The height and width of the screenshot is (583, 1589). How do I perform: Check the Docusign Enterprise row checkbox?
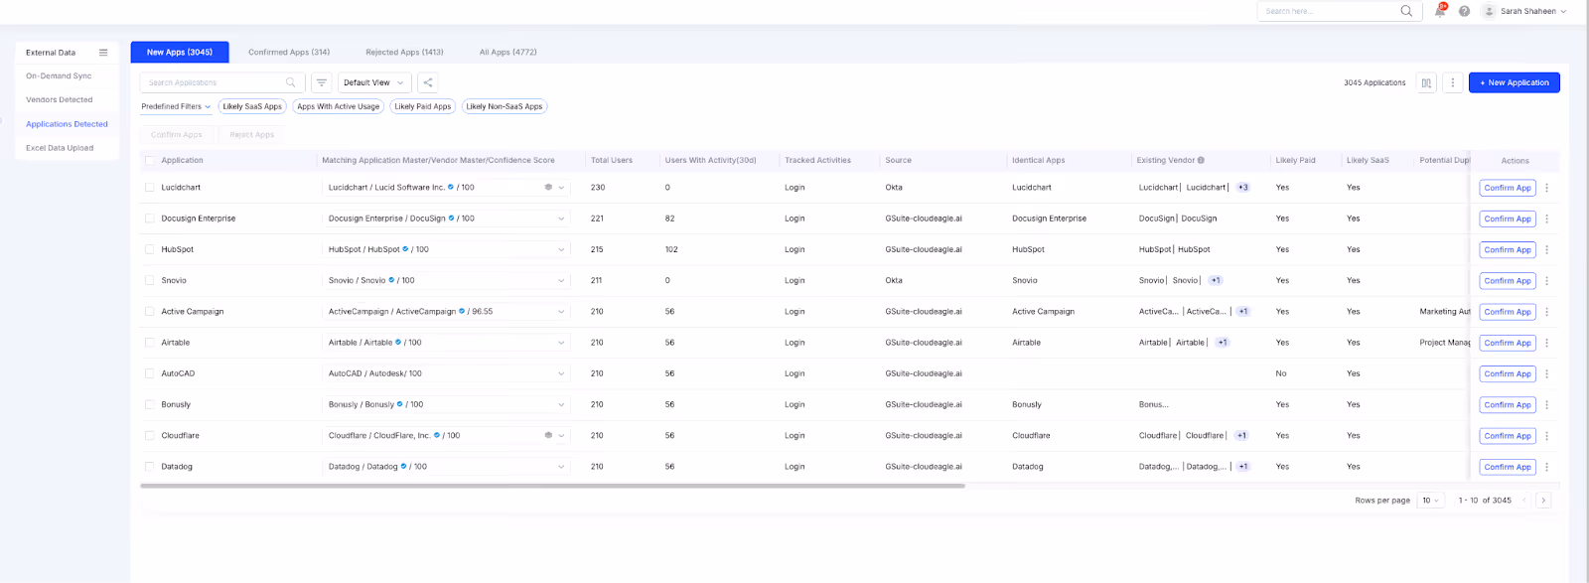coord(150,219)
